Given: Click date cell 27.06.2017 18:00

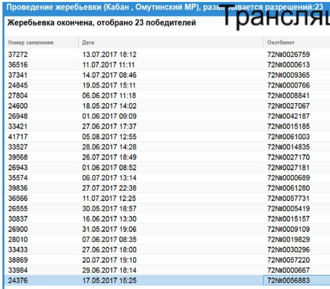Looking at the screenshot, I should point(109,250).
